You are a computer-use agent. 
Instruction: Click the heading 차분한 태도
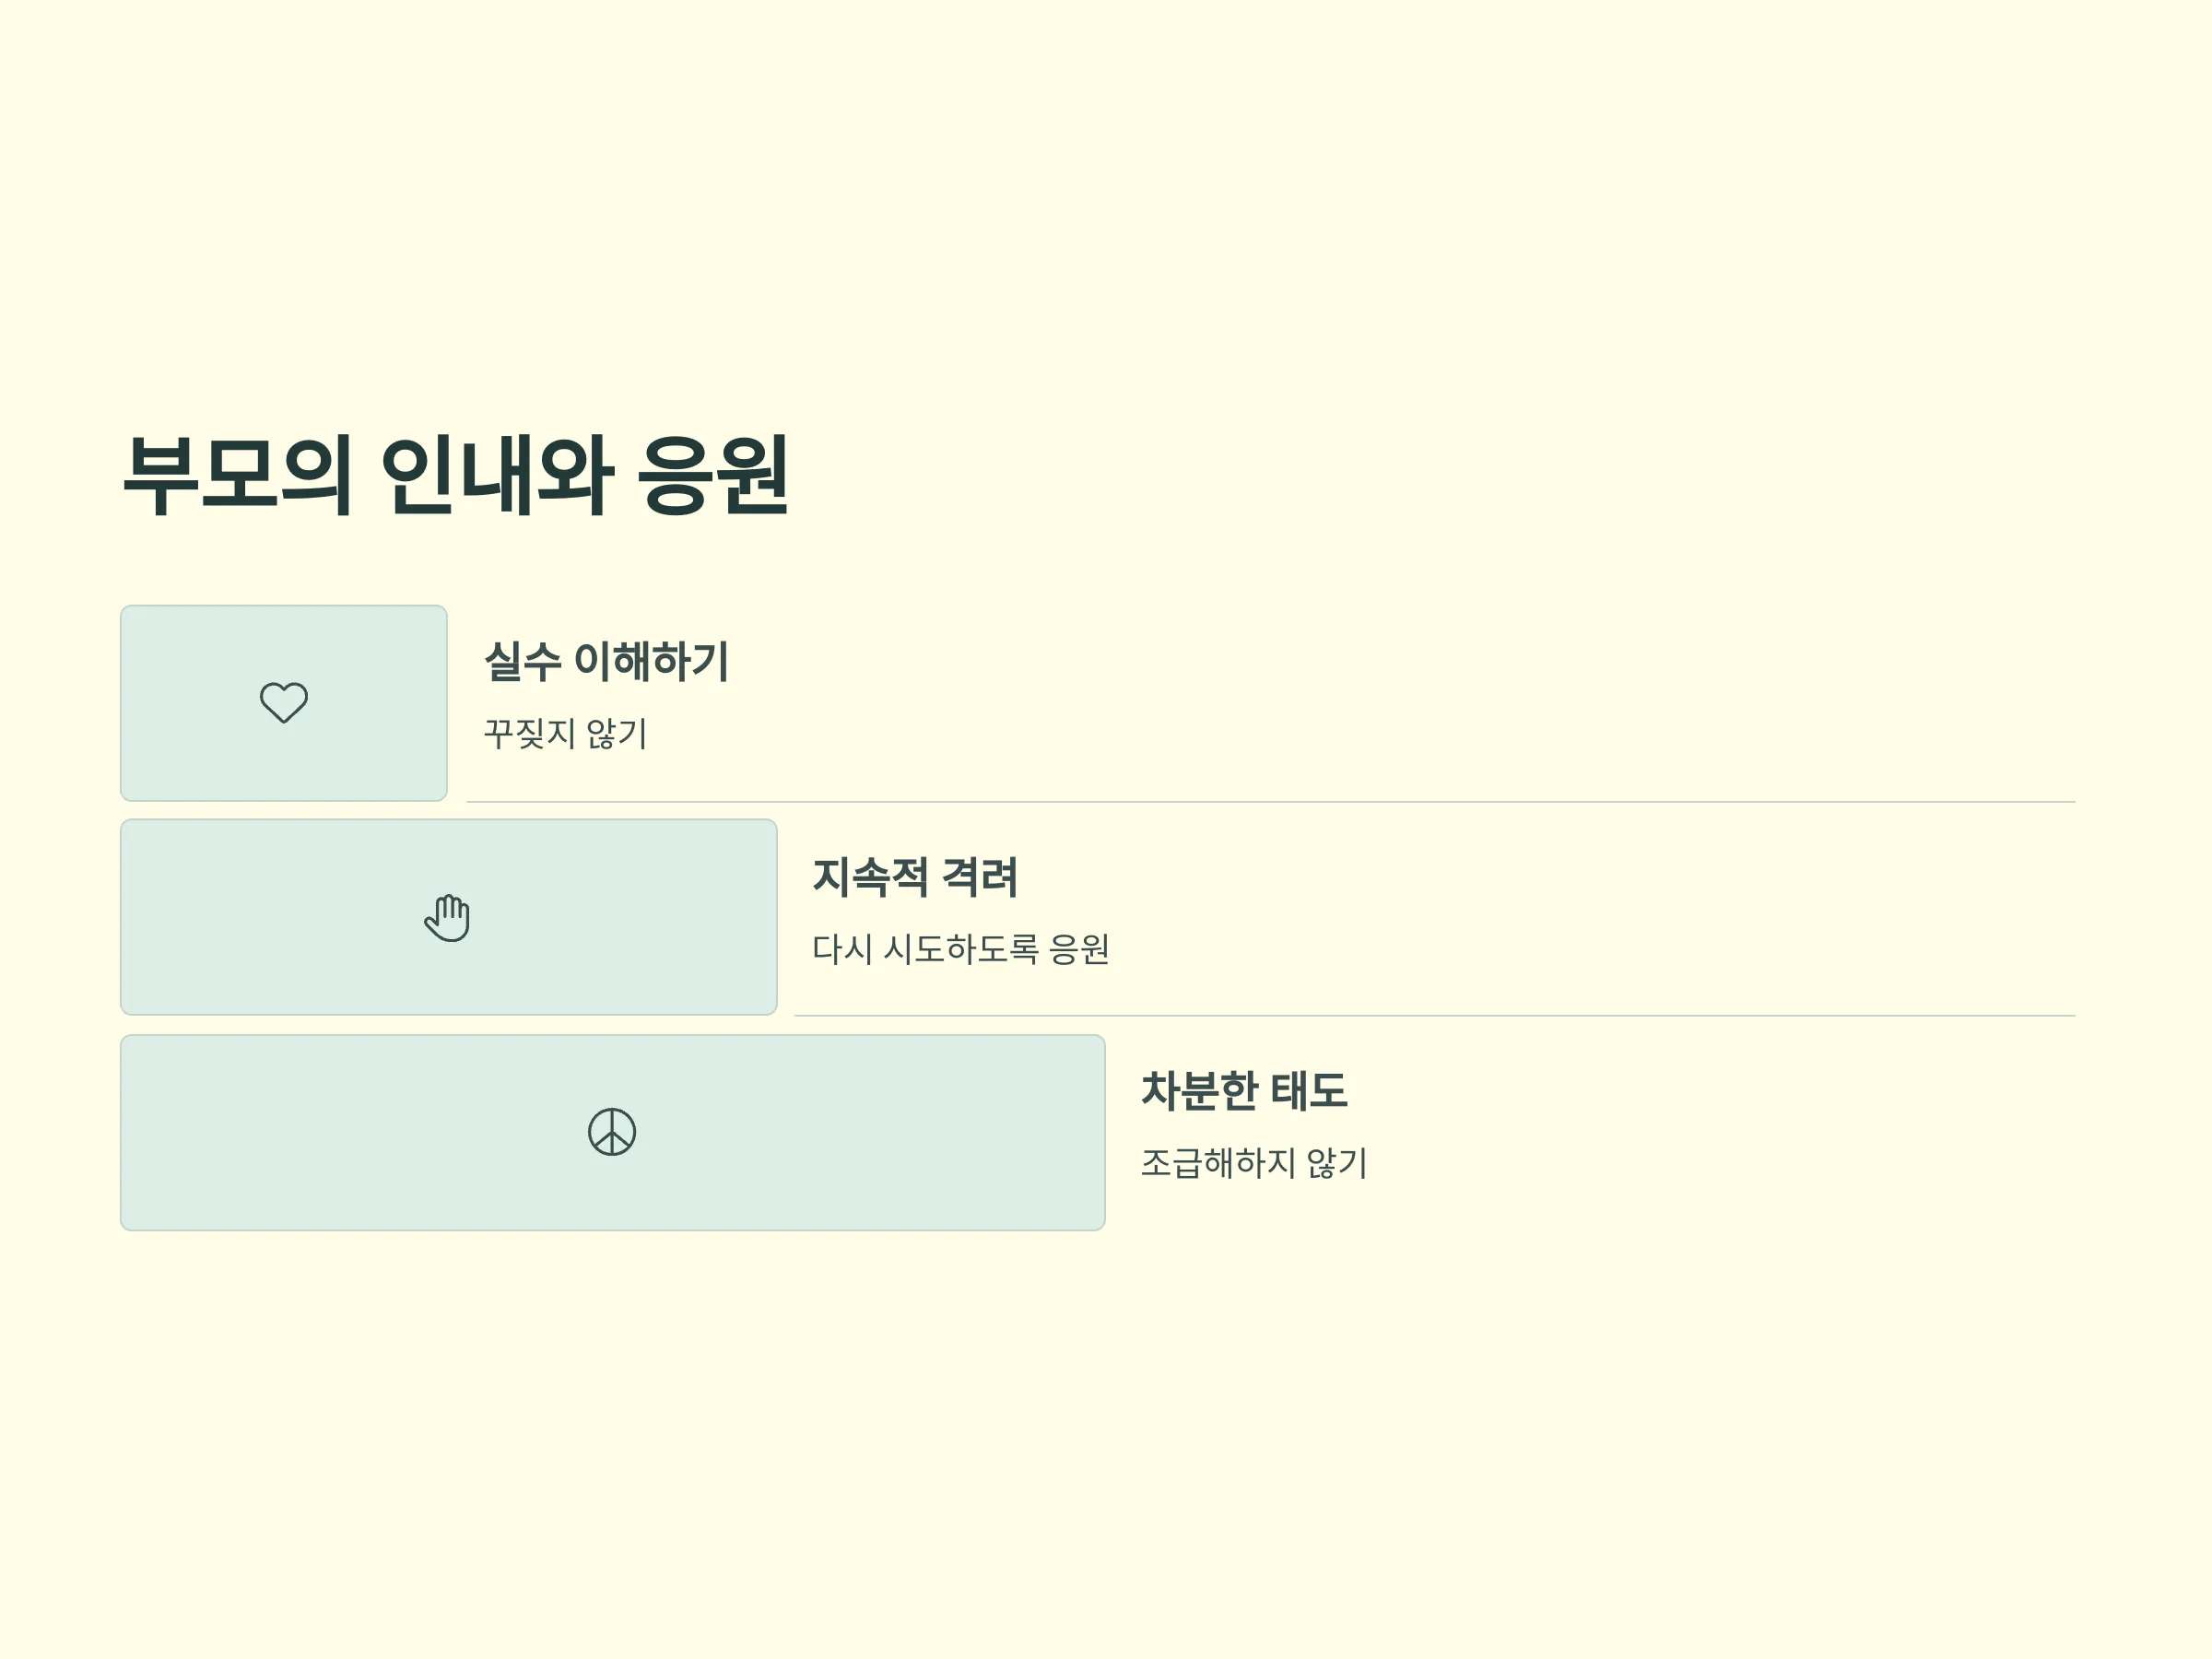(x=1244, y=1090)
